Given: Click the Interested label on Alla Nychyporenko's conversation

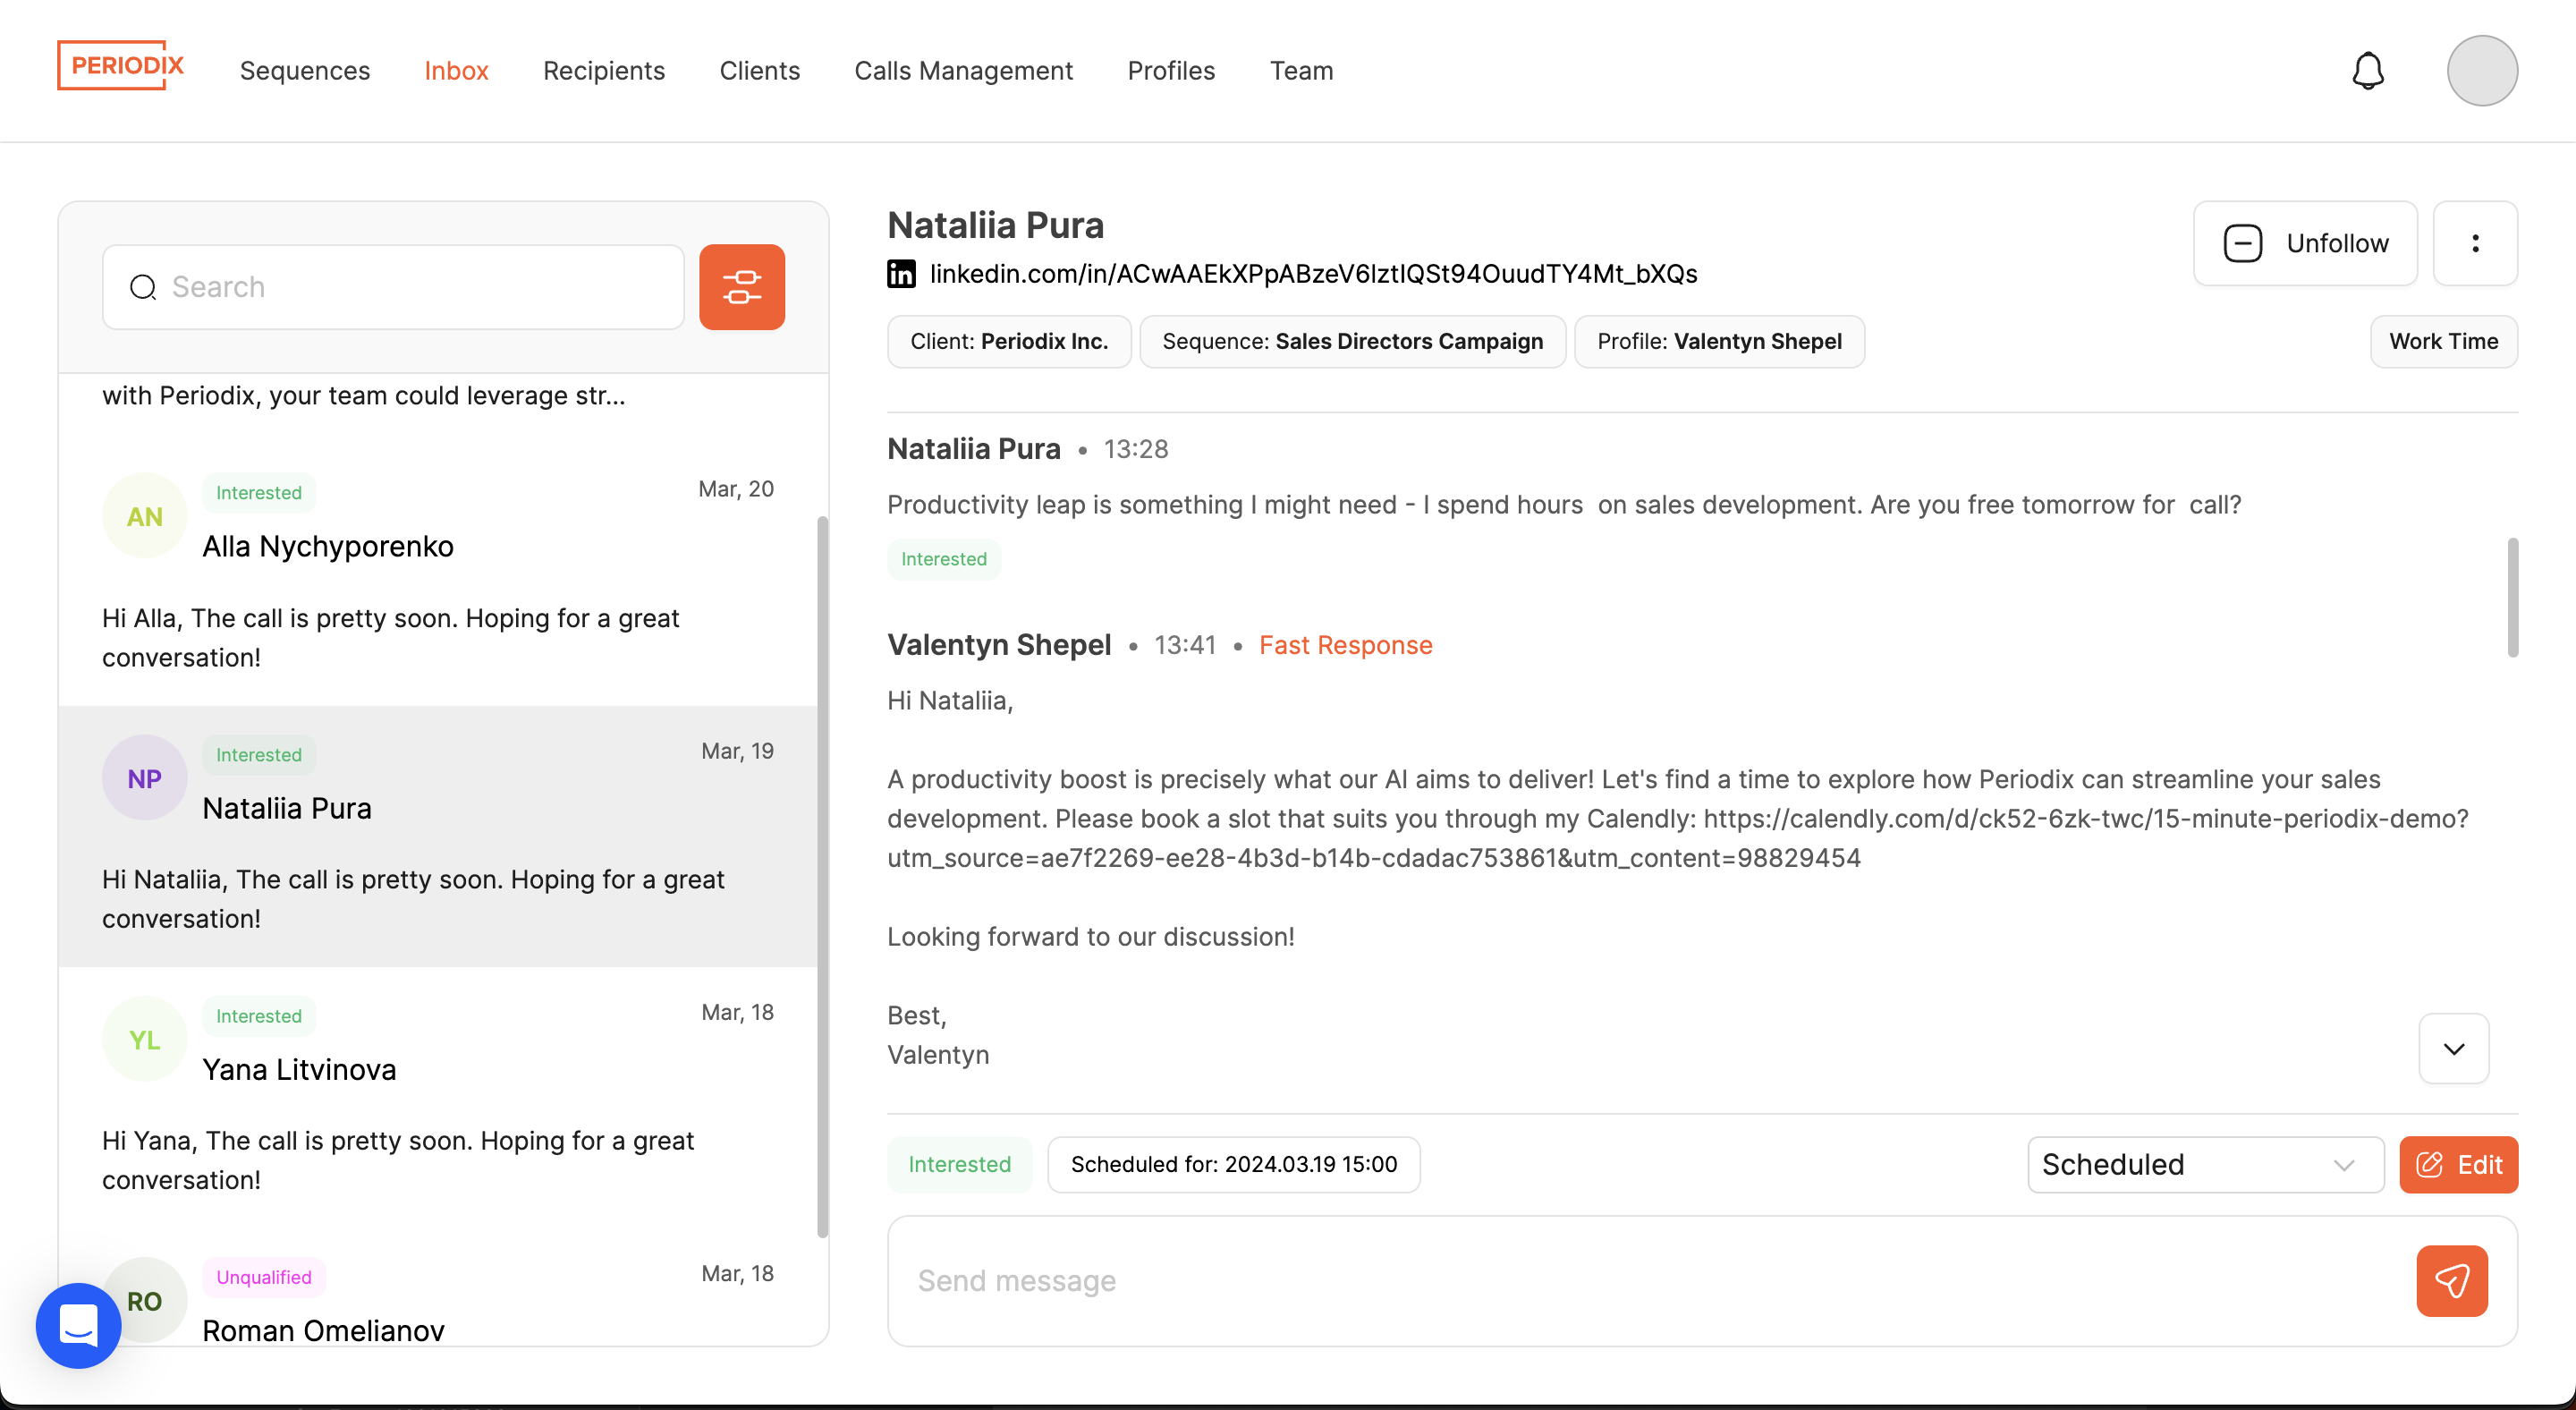Looking at the screenshot, I should click(x=259, y=492).
